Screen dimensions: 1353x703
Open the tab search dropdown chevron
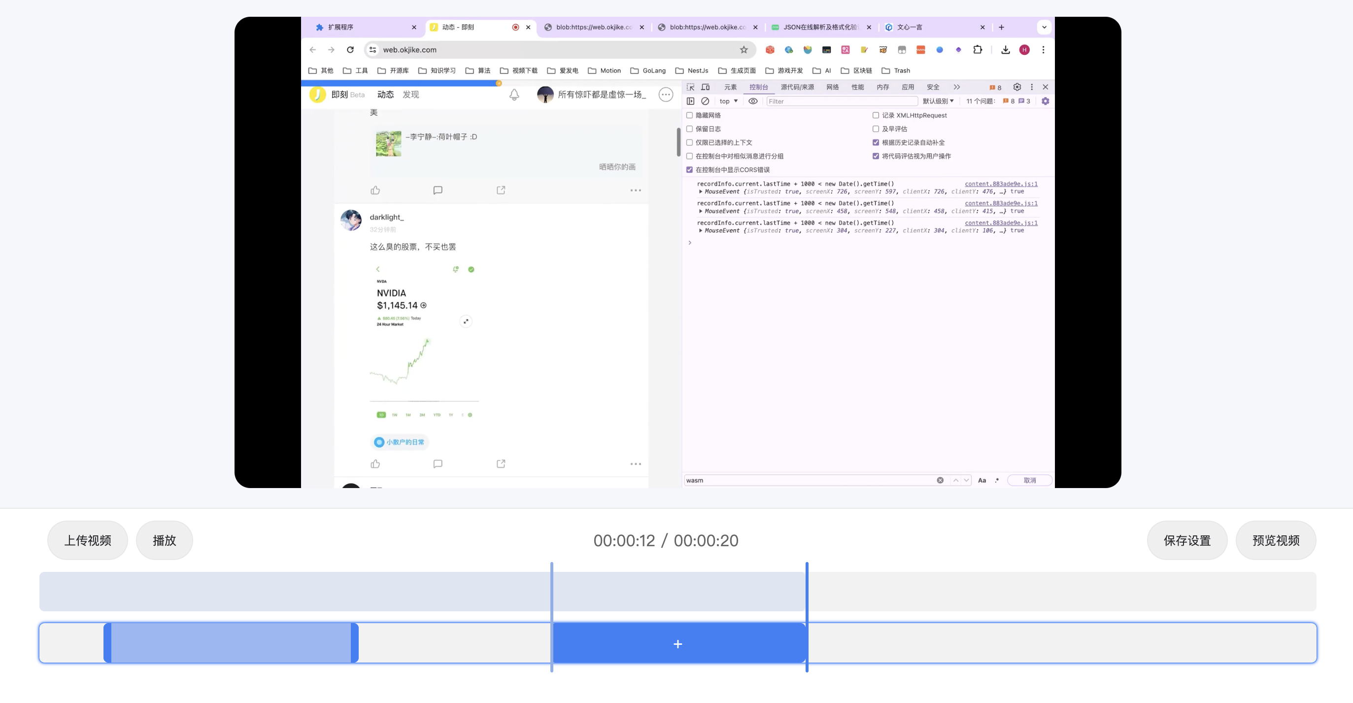1044,27
